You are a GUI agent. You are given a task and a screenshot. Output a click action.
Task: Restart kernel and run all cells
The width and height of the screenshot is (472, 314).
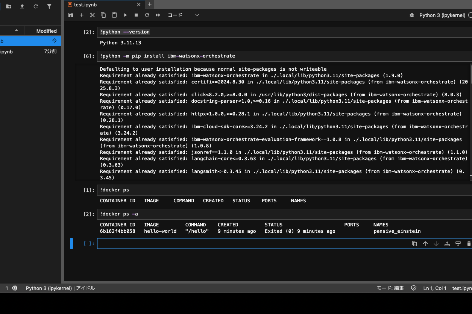(x=158, y=15)
